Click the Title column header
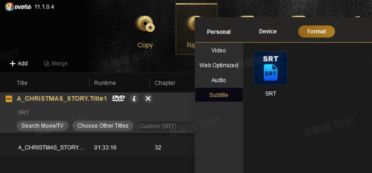The image size is (372, 173). coord(22,83)
